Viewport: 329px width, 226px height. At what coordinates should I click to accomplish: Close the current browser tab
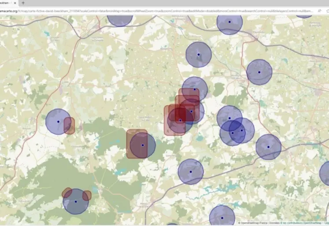15,3
